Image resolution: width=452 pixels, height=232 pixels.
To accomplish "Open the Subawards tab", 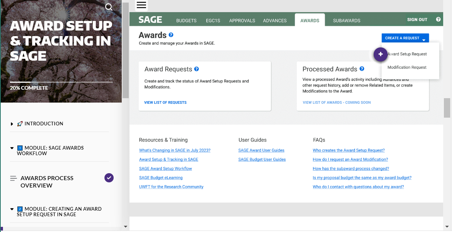I will pos(346,21).
